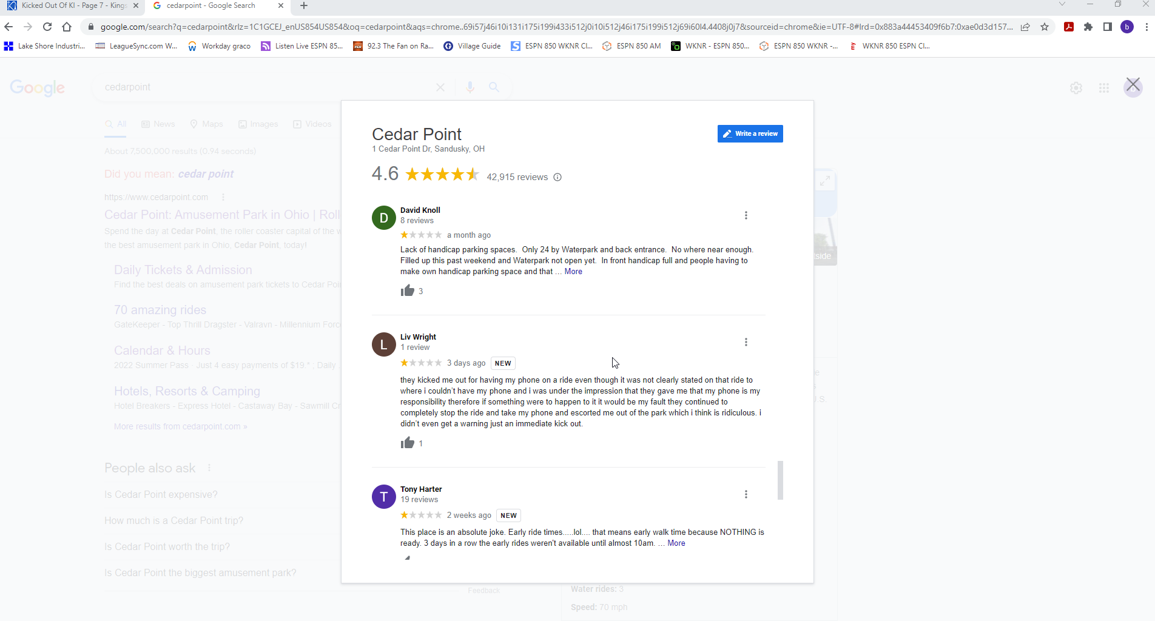Image resolution: width=1155 pixels, height=621 pixels.
Task: Close the Kicked Out Of KI tab
Action: pos(135,5)
